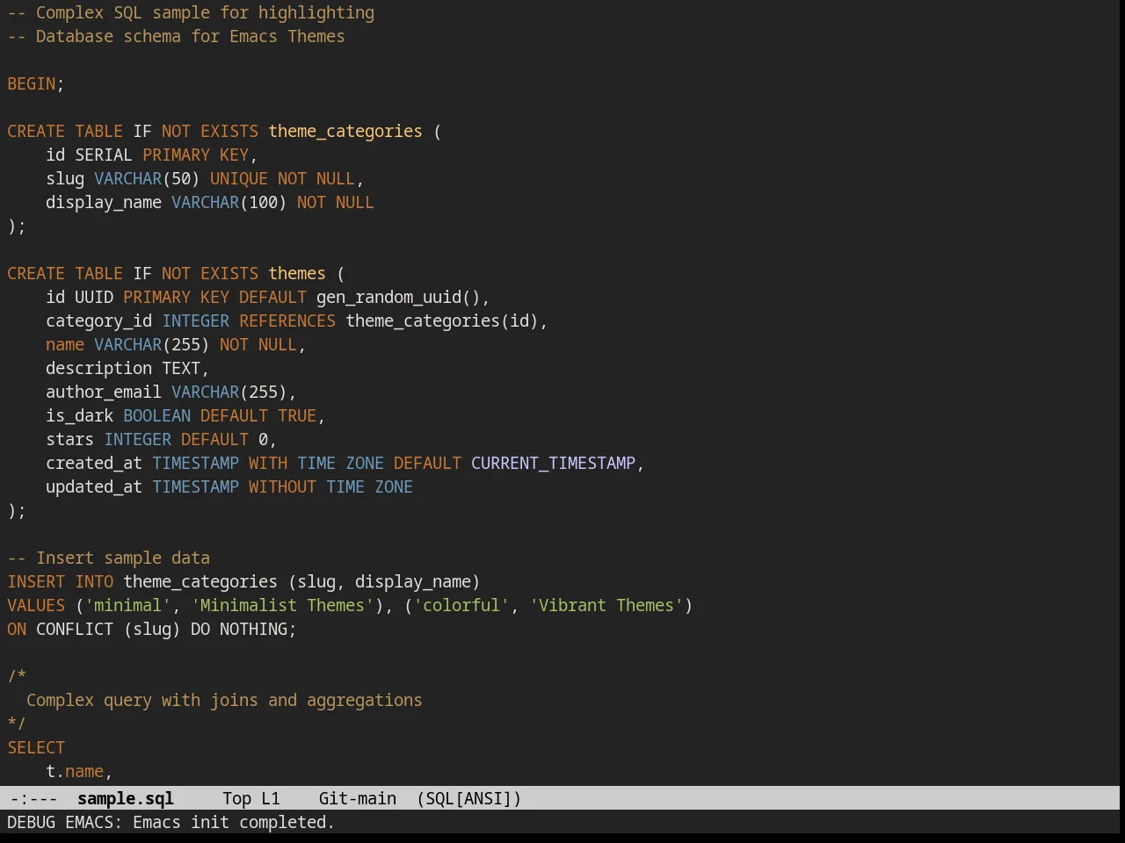Click the BOOLEAN type on is_dark line
Viewport: 1125px width, 843px height.
(156, 415)
